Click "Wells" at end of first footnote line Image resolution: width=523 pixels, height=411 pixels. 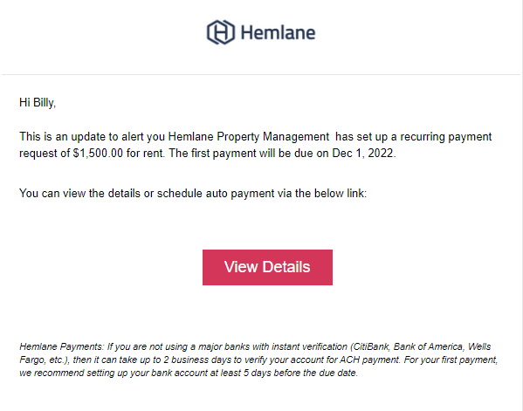(x=479, y=346)
